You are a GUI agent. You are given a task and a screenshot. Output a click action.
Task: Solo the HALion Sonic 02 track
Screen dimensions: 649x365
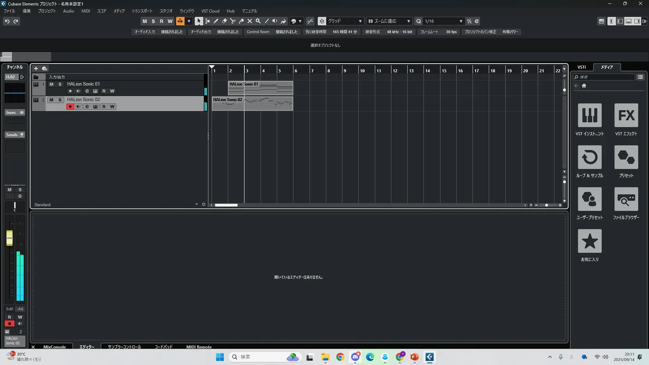pyautogui.click(x=60, y=100)
